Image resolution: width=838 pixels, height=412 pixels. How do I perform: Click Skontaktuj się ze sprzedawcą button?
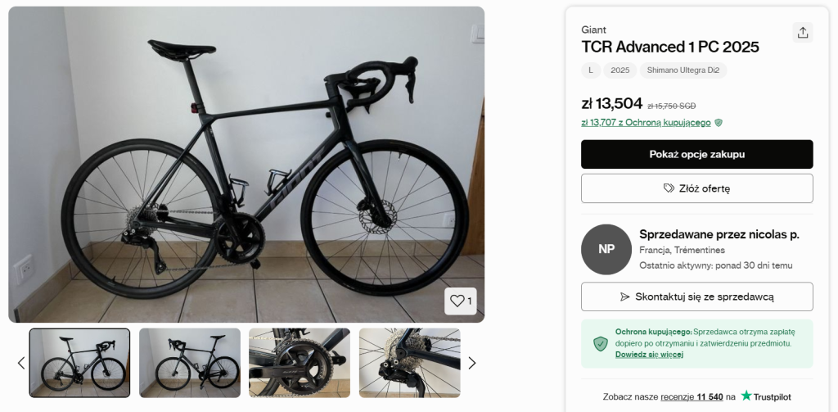696,297
